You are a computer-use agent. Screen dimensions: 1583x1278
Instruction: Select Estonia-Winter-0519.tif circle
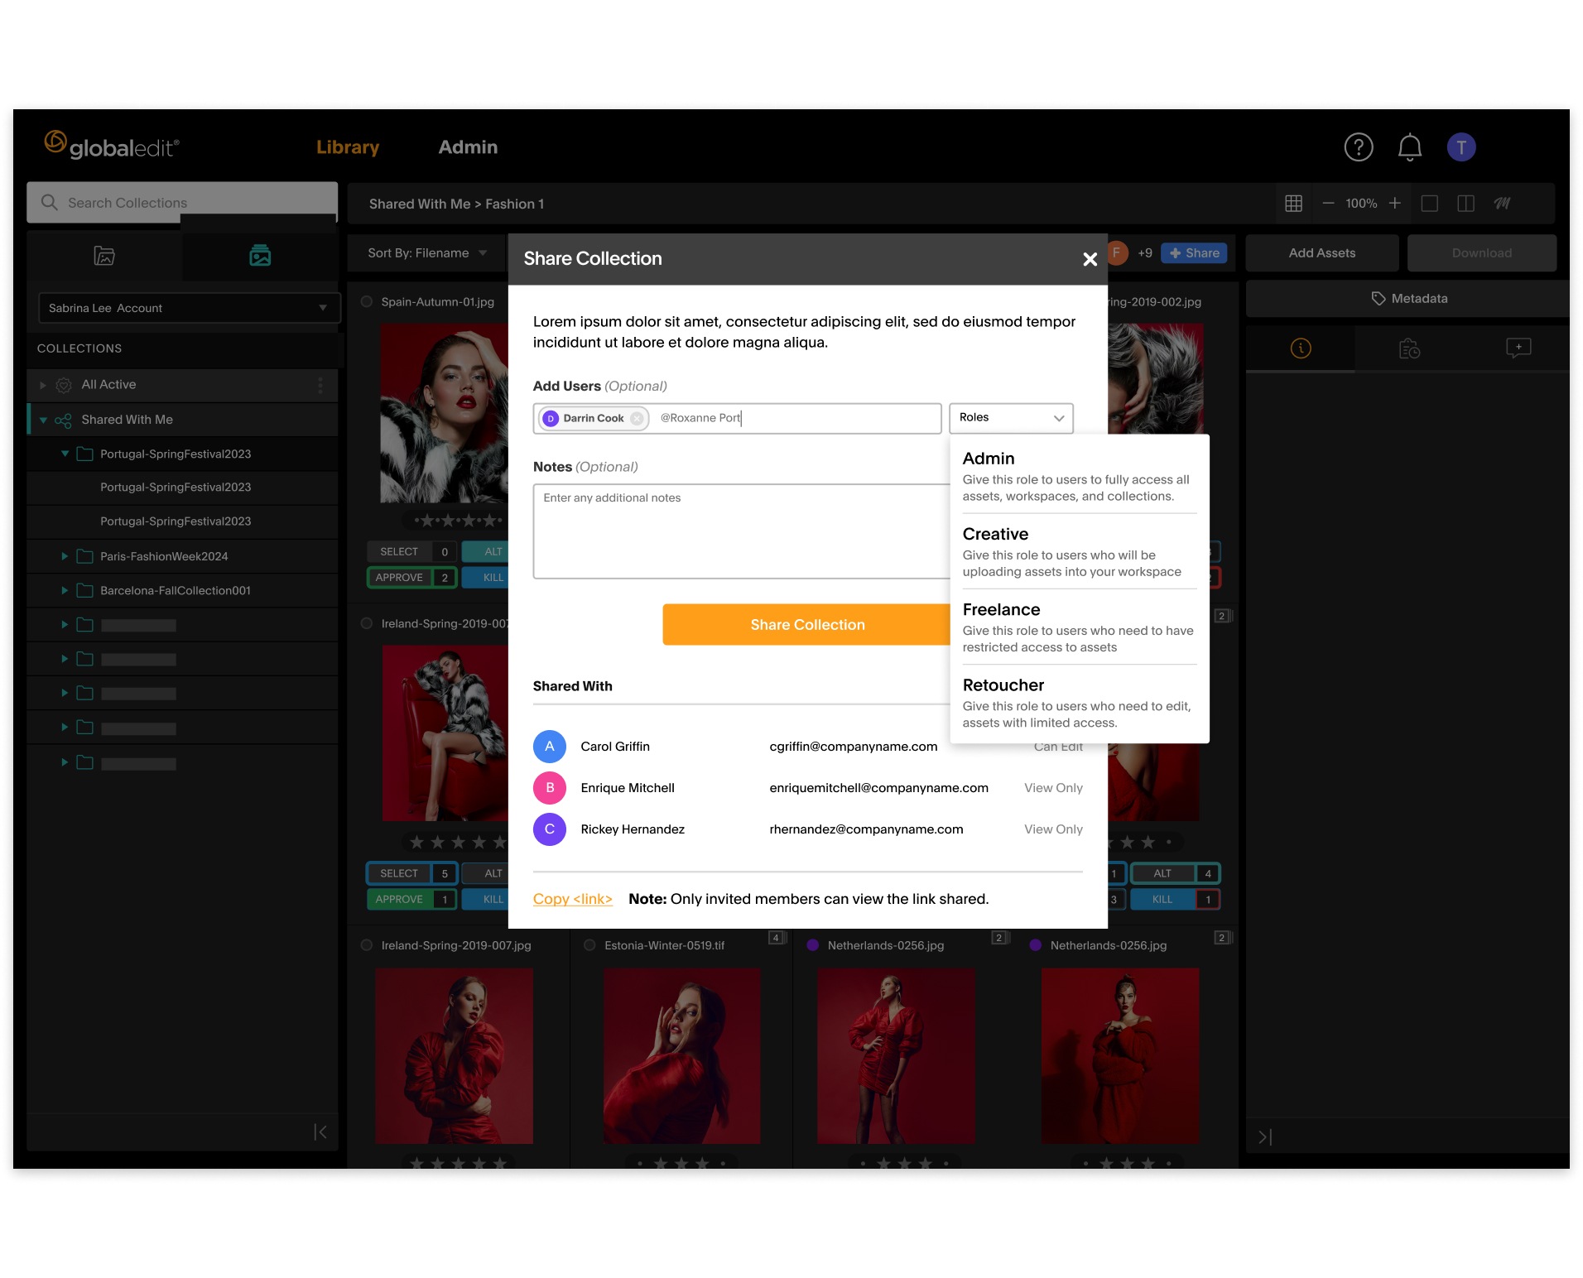coord(589,945)
